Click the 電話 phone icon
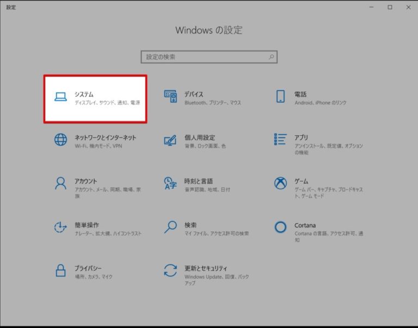Viewport: 418px width, 328px height. pyautogui.click(x=280, y=97)
